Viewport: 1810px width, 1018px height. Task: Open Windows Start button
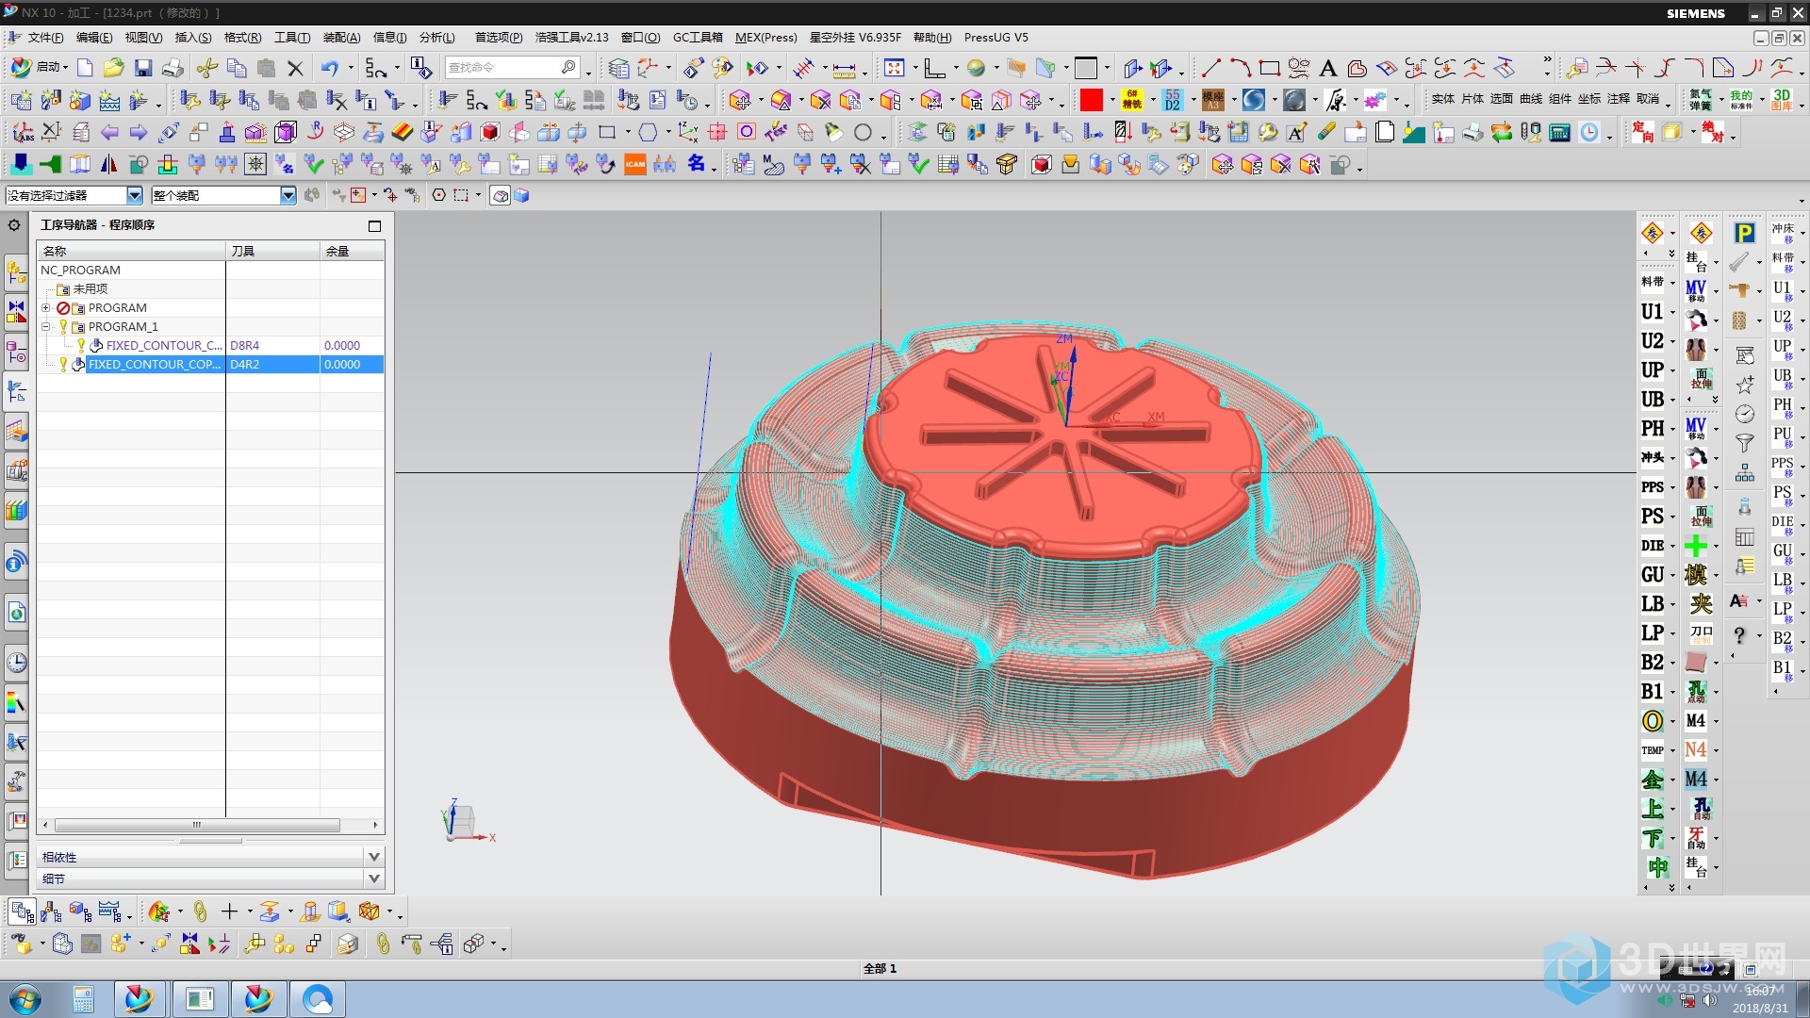(x=25, y=999)
